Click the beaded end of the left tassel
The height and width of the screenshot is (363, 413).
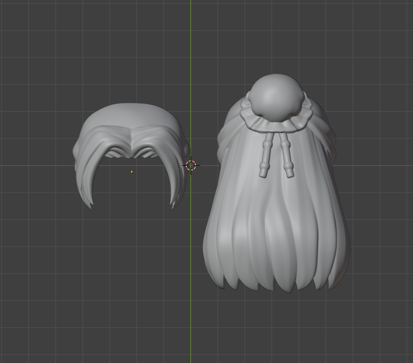point(263,171)
